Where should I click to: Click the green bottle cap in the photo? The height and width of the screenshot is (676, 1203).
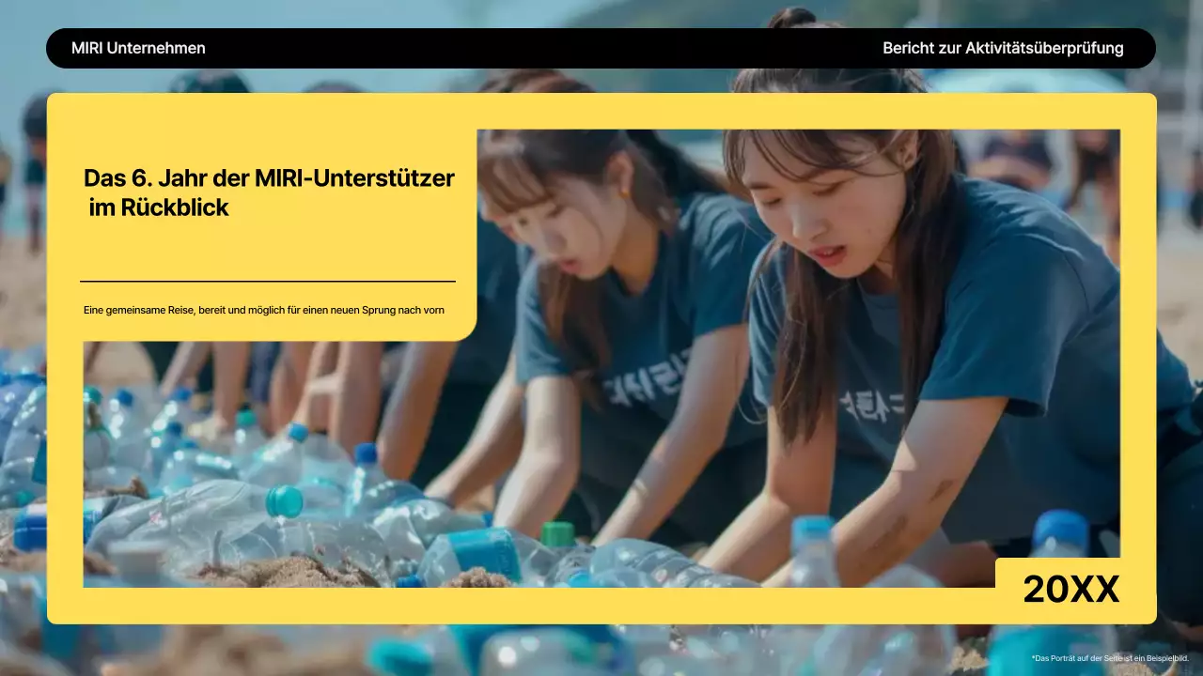(557, 534)
